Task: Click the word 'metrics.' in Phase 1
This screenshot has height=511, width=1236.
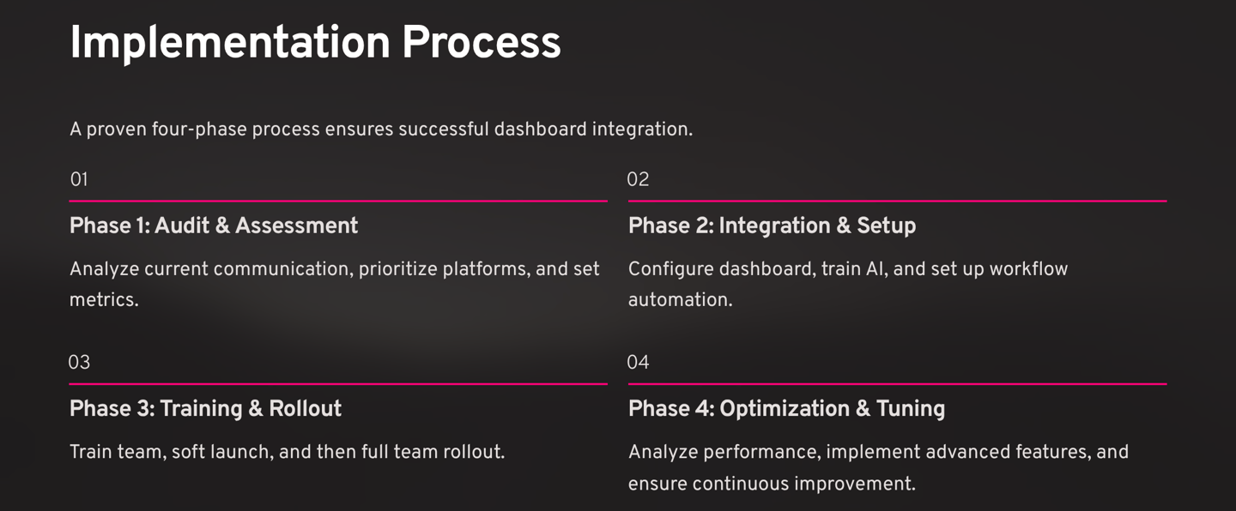Action: (x=104, y=300)
